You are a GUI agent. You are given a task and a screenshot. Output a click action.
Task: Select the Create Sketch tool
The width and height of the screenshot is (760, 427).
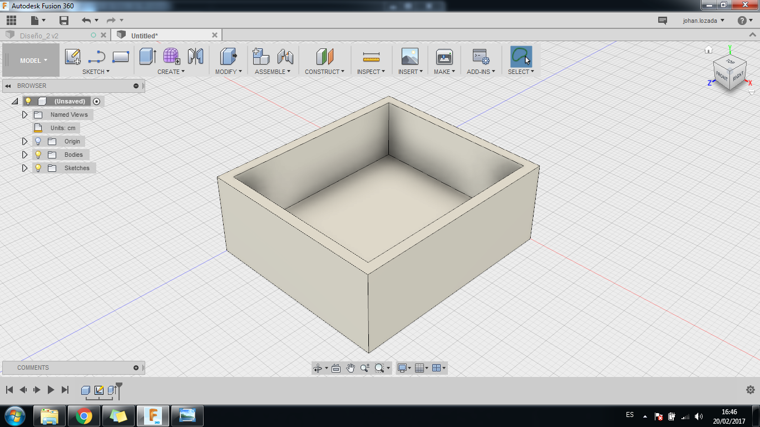pos(73,57)
